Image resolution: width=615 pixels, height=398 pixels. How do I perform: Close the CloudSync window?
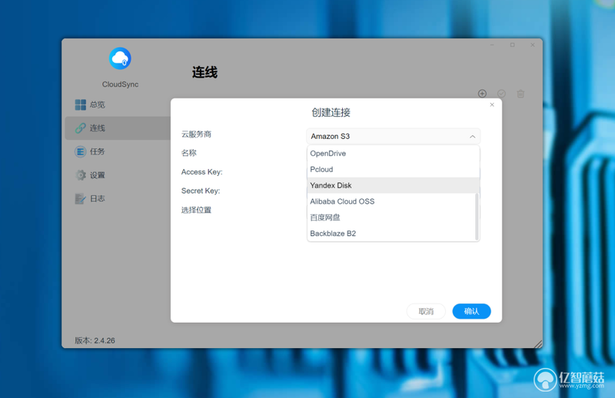click(533, 45)
